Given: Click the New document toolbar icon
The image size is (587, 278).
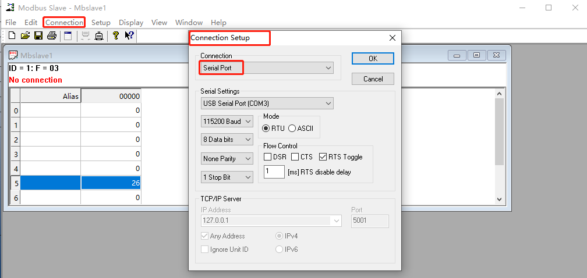Looking at the screenshot, I should 12,36.
